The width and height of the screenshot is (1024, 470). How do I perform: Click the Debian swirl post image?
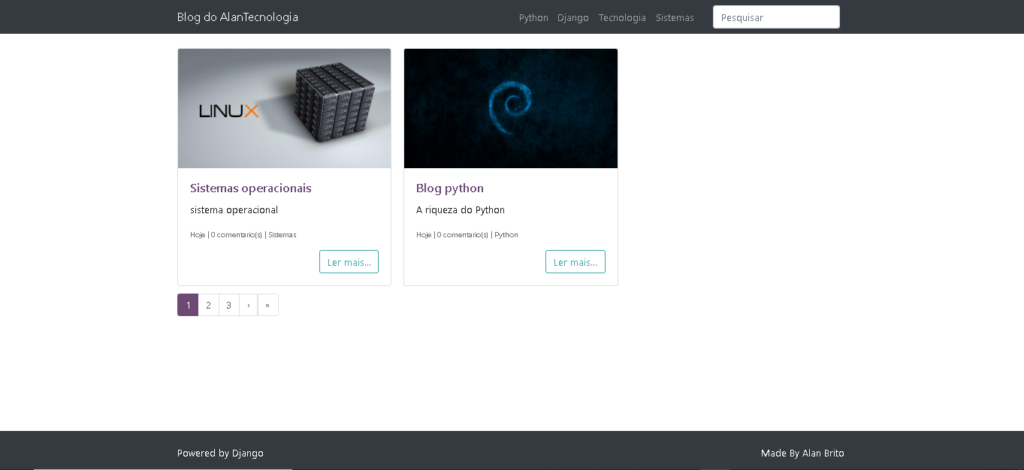pyautogui.click(x=511, y=108)
